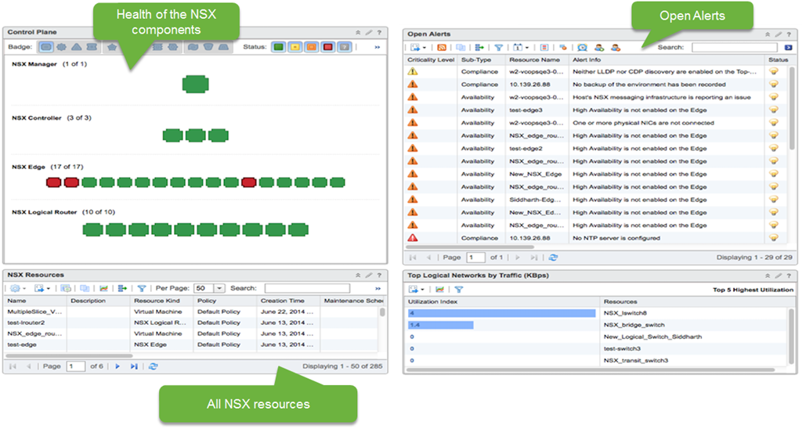Toggle the red status filter
This screenshot has width=802, height=429.
[x=327, y=47]
